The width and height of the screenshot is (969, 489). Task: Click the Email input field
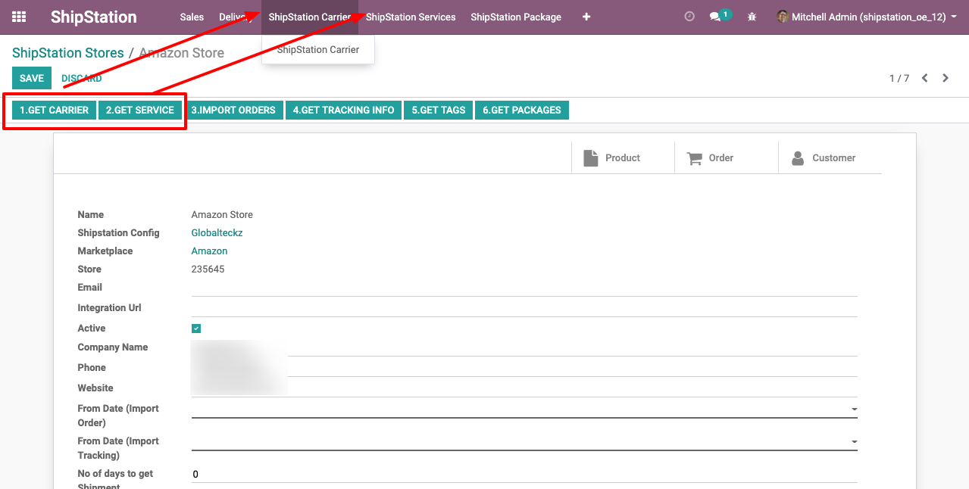pyautogui.click(x=524, y=288)
